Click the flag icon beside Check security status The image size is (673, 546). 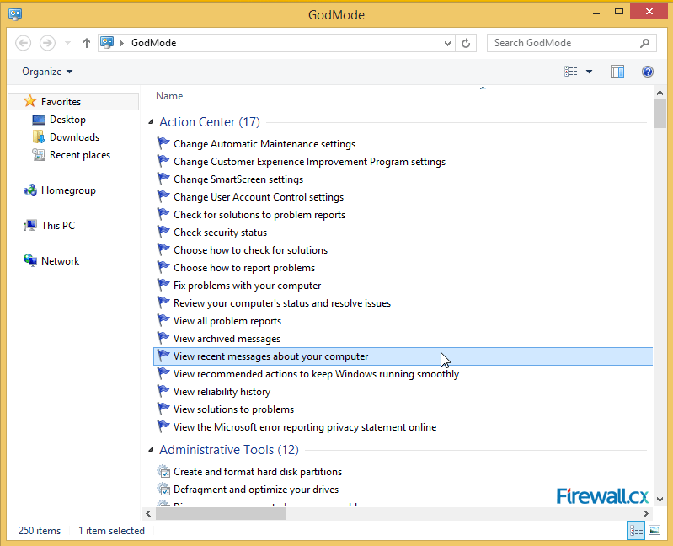(x=163, y=233)
